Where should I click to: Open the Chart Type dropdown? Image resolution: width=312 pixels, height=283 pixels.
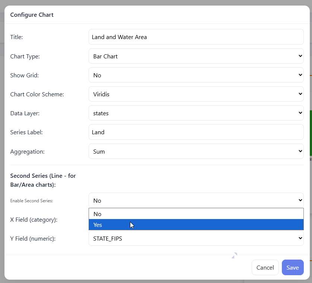tap(196, 56)
